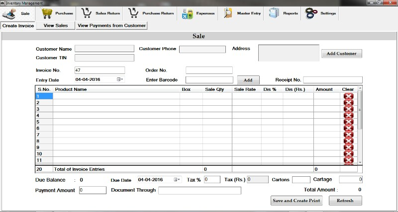
Task: Click the Receipt No. field
Action: [333, 80]
